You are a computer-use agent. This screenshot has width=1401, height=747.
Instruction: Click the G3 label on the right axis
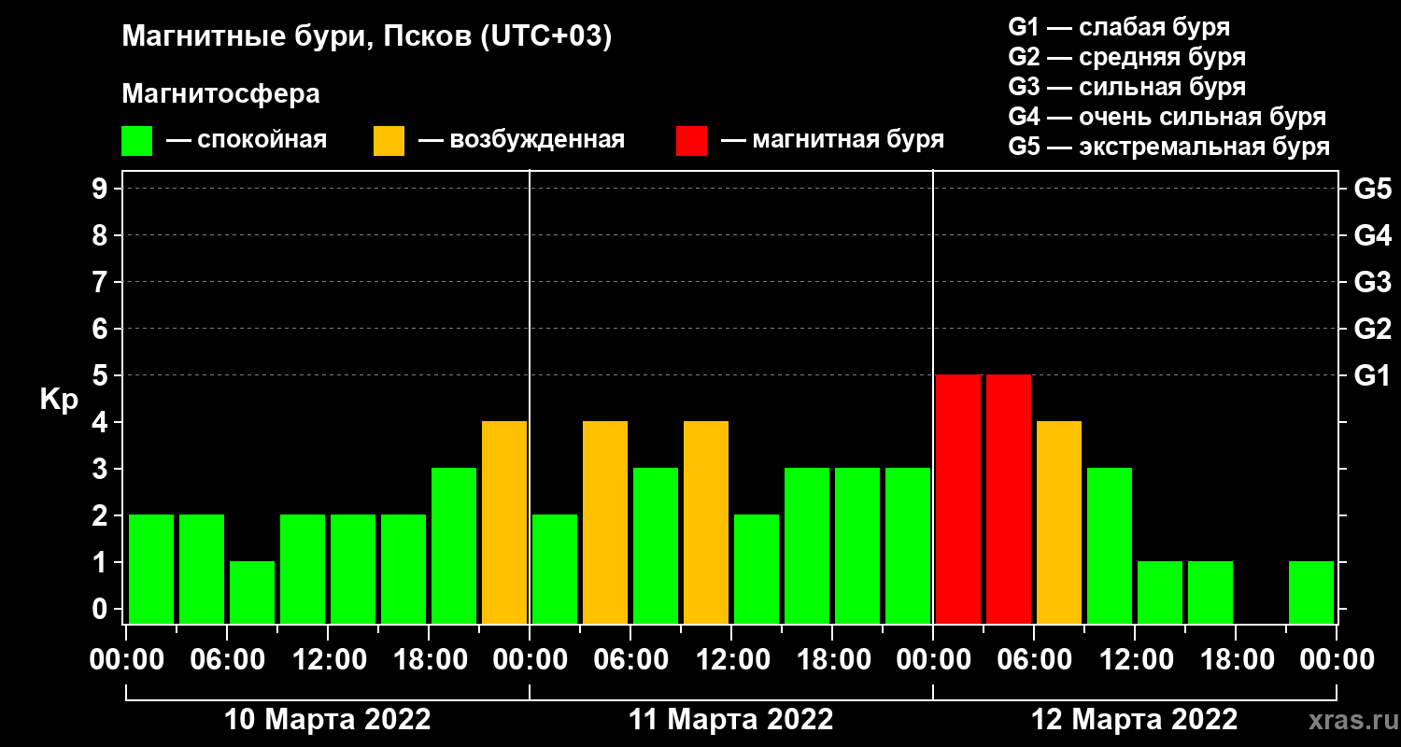coord(1372,282)
